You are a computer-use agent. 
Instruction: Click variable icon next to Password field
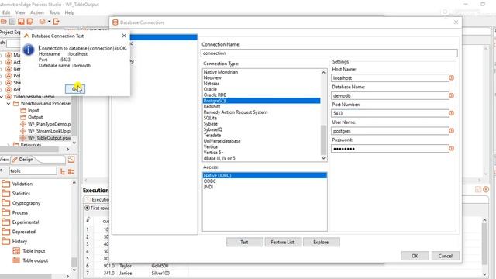452,148
